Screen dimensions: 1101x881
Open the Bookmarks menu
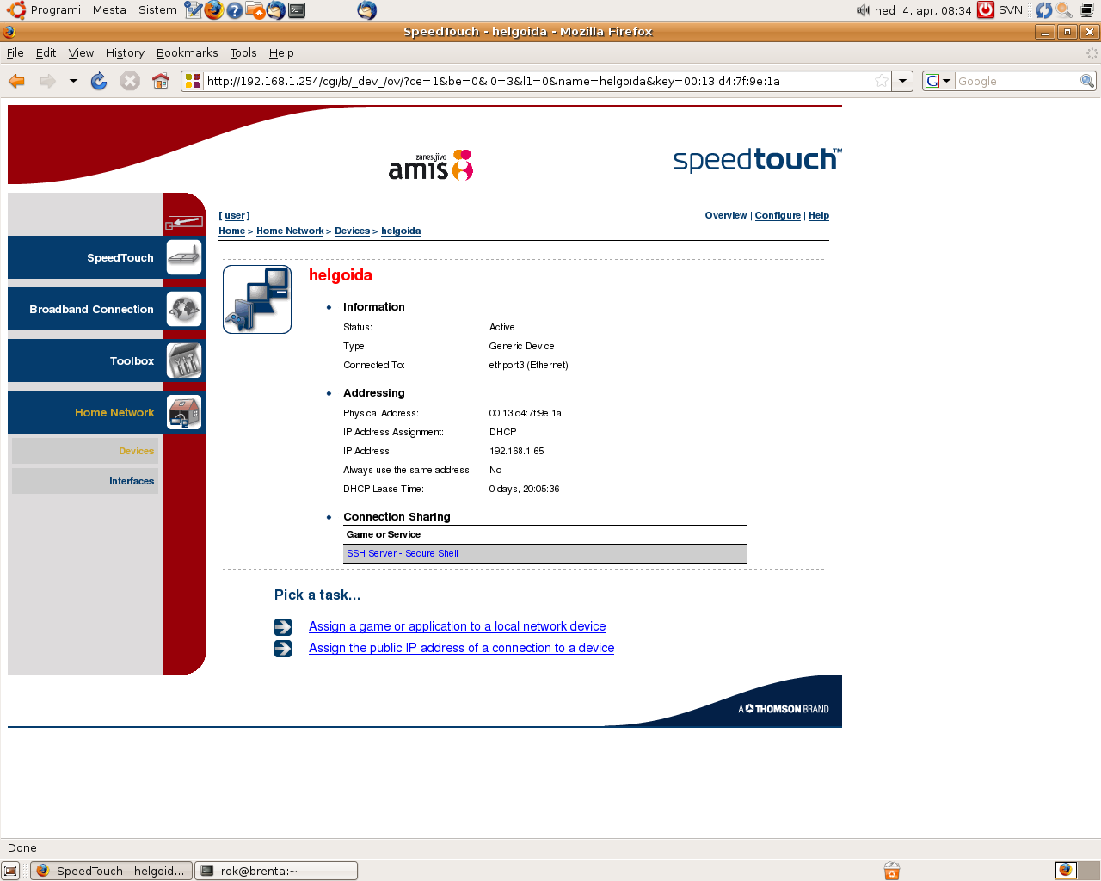(x=187, y=52)
